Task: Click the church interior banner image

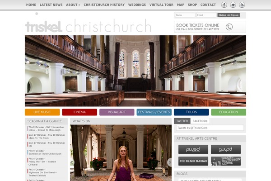Action: pyautogui.click(x=135, y=71)
